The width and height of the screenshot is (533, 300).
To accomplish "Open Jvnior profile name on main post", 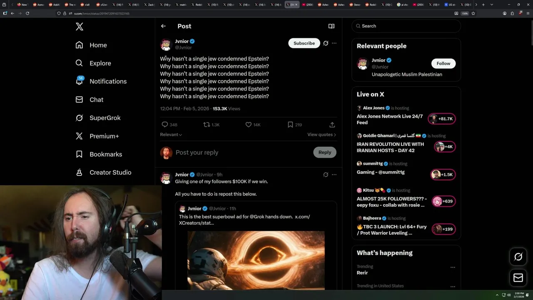I will pos(182,41).
